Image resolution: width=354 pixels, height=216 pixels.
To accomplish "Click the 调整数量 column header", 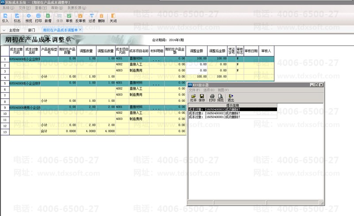I will (x=86, y=51).
